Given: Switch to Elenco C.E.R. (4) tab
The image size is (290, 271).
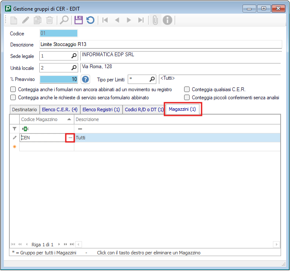Looking at the screenshot, I should pyautogui.click(x=59, y=110).
